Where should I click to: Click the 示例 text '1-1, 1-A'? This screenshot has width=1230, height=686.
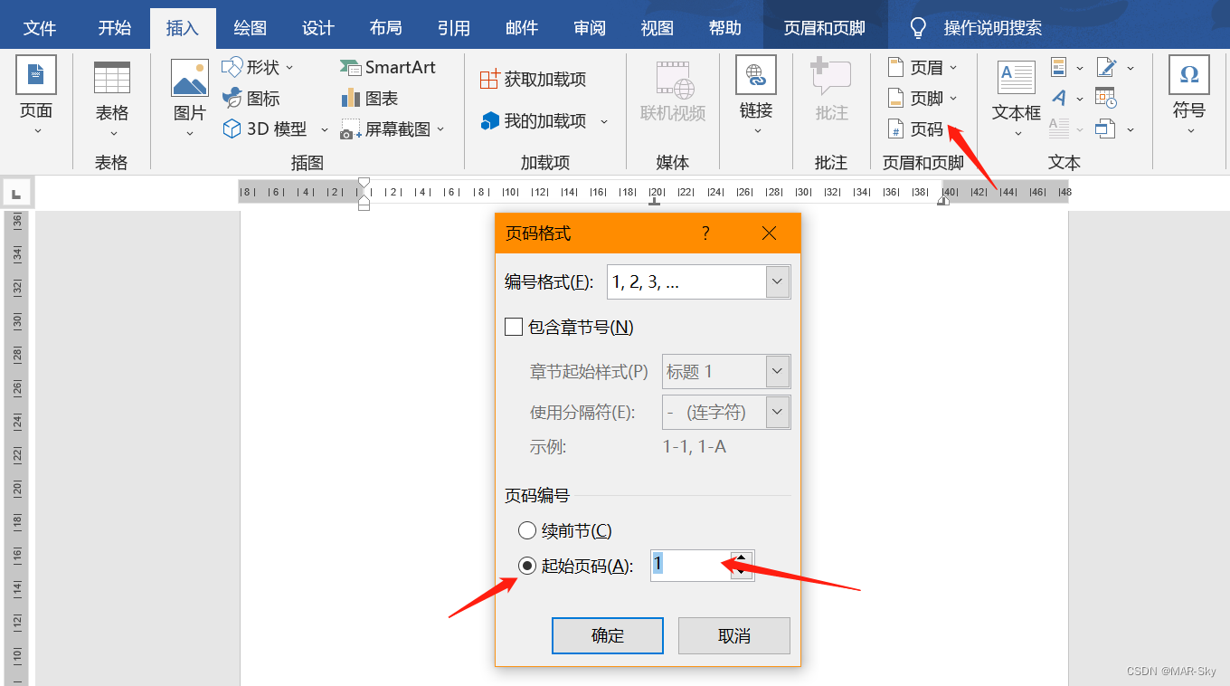point(695,446)
